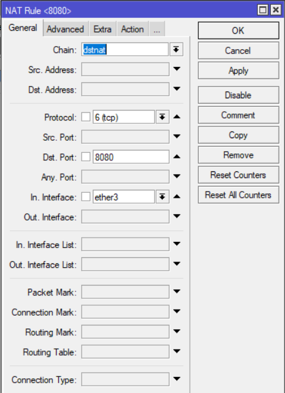The image size is (285, 393).
Task: Click the Dst. Port field with 8080
Action: point(131,157)
